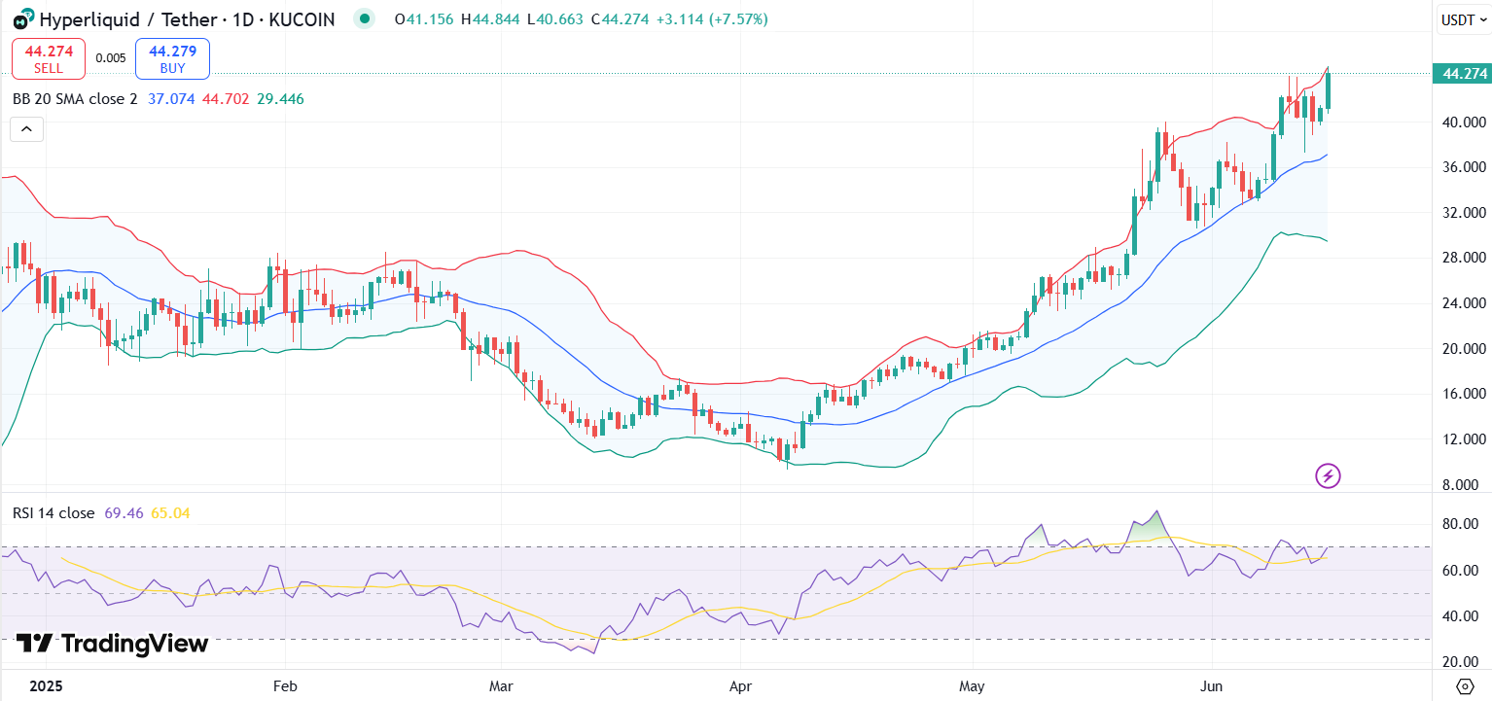Click the Hyperliquid symbol logo icon
The height and width of the screenshot is (701, 1492).
24,18
